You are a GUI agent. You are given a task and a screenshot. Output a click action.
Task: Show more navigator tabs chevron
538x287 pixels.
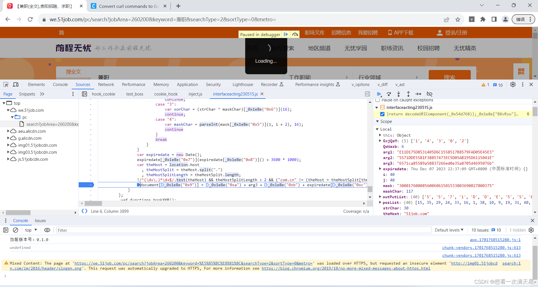(42, 94)
